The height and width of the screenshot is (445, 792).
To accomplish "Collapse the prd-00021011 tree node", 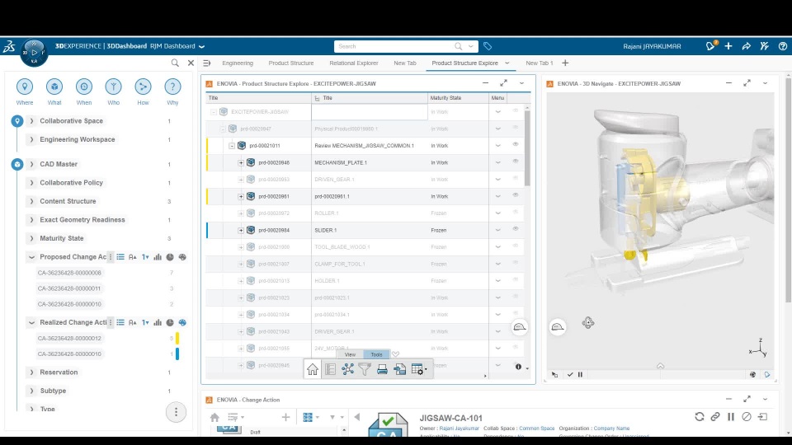I will click(x=232, y=146).
